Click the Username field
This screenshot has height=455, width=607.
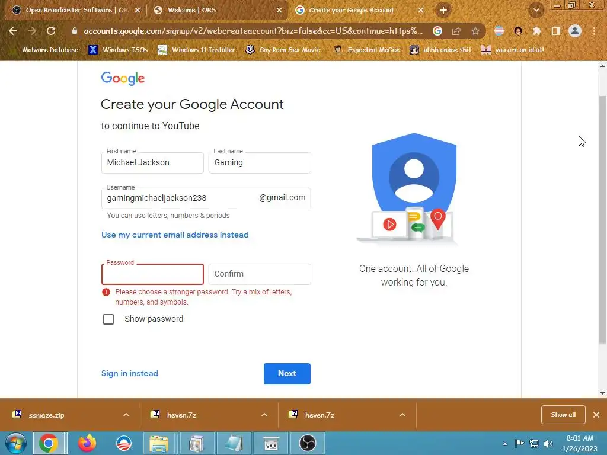206,198
